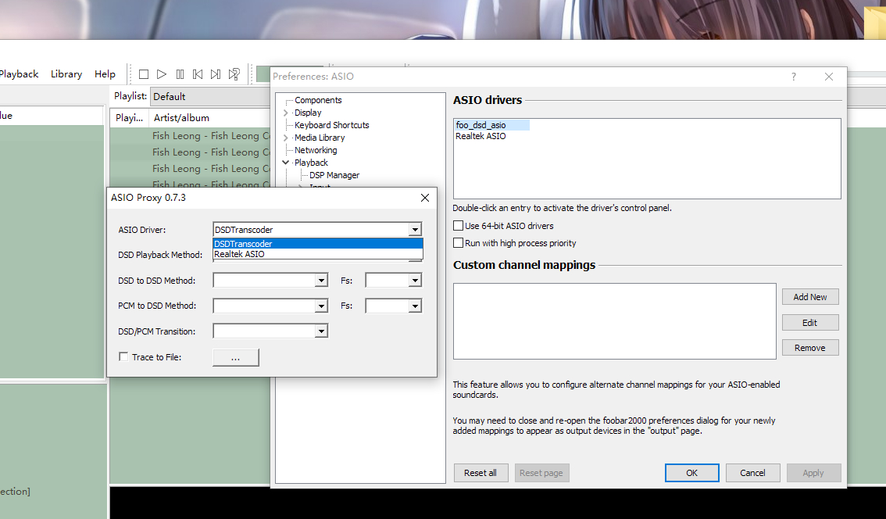Click the Play toolbar icon
The image size is (886, 519).
click(162, 74)
